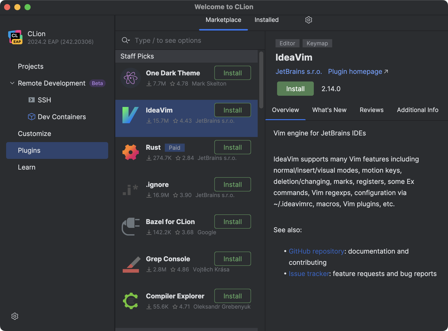Image resolution: width=448 pixels, height=331 pixels.
Task: Open the GitHub repository link
Action: click(316, 251)
